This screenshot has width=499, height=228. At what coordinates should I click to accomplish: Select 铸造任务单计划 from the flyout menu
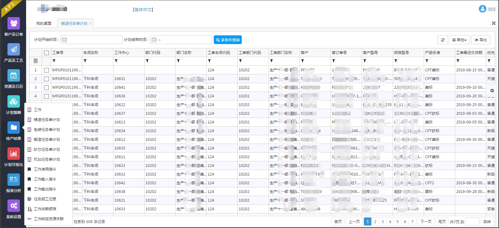(47, 120)
